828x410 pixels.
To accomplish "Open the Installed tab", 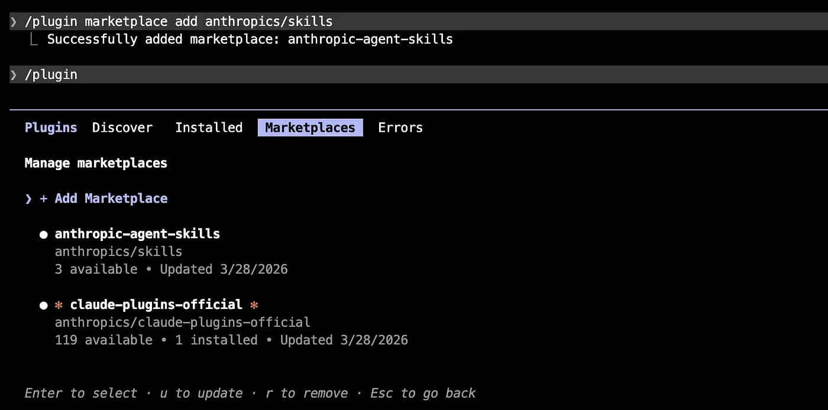I will coord(209,127).
